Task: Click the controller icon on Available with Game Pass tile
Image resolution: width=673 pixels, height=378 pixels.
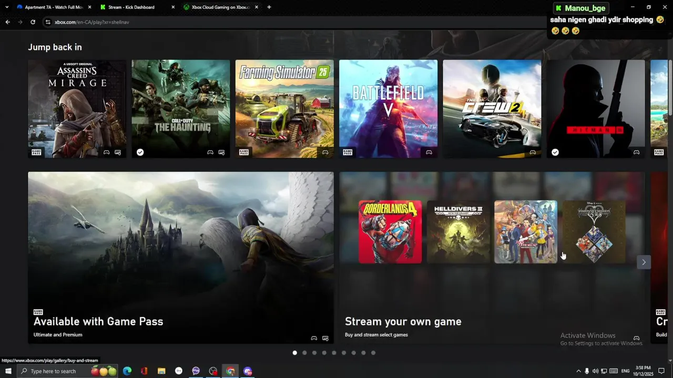Action: pyautogui.click(x=314, y=338)
